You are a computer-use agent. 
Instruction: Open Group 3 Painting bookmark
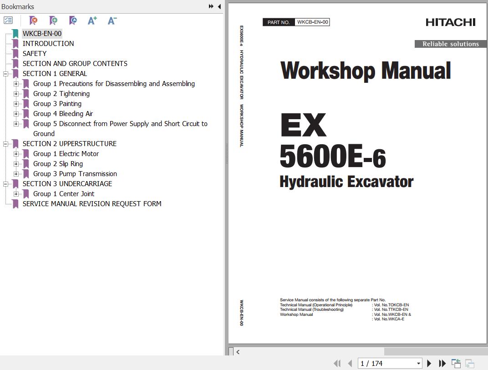[x=57, y=104]
